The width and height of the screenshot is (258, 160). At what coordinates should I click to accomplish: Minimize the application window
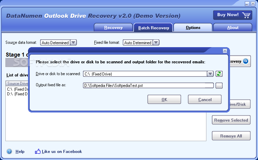pos(247,4)
